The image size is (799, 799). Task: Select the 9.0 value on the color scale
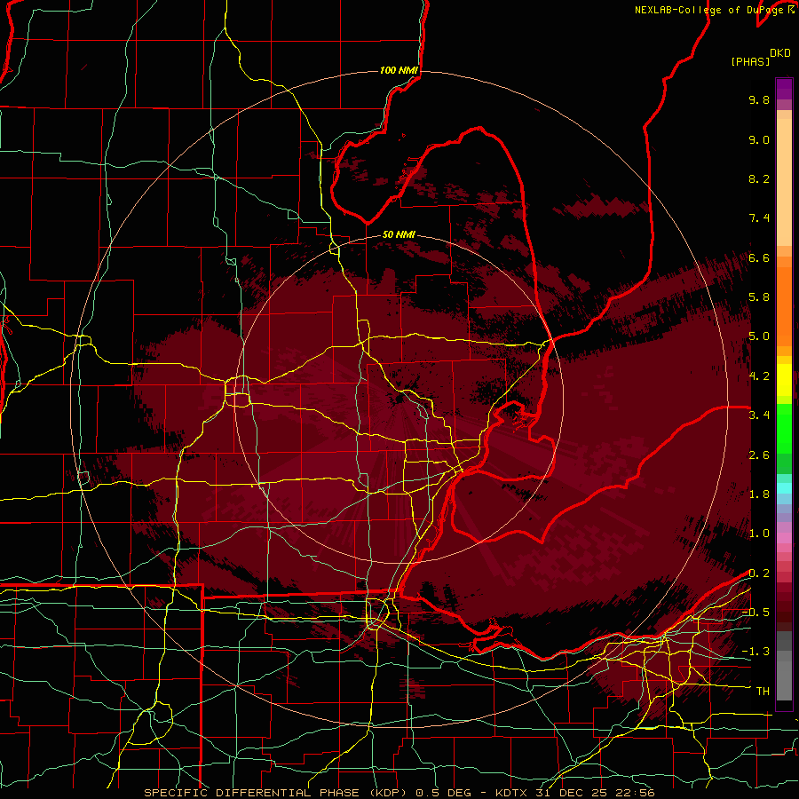point(759,139)
